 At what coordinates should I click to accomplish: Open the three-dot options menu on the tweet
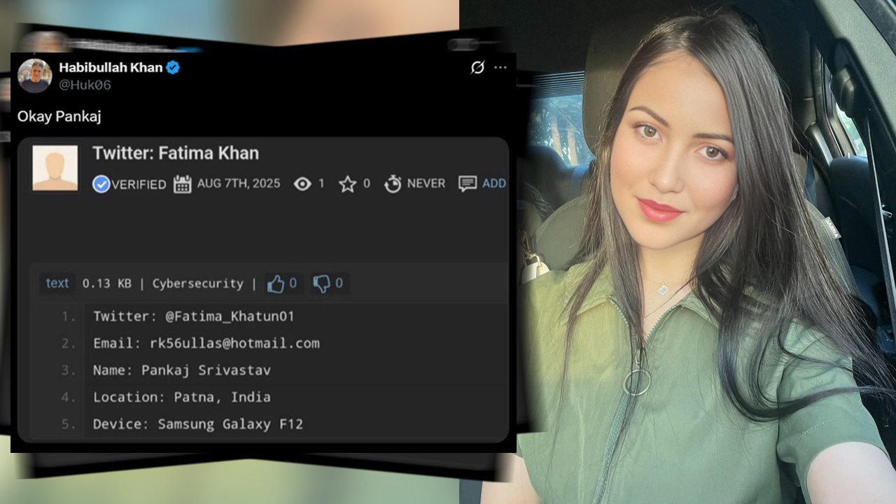tap(500, 67)
